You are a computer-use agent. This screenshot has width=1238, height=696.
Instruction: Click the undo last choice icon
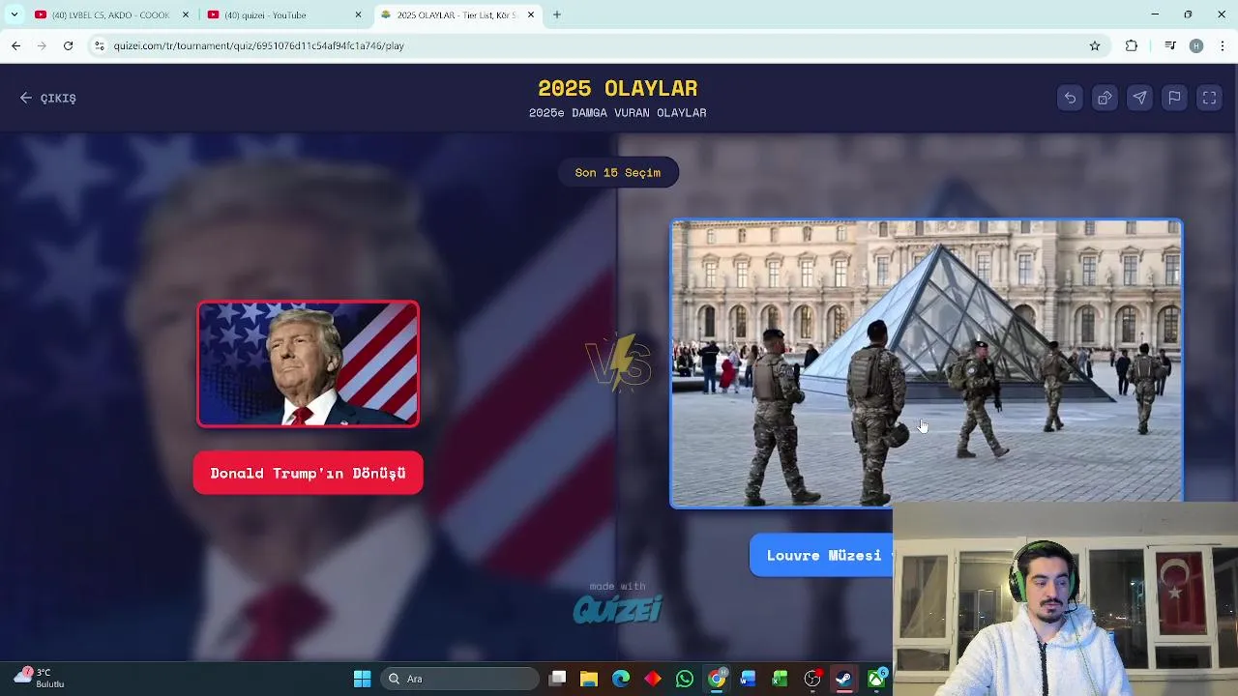[x=1070, y=98]
